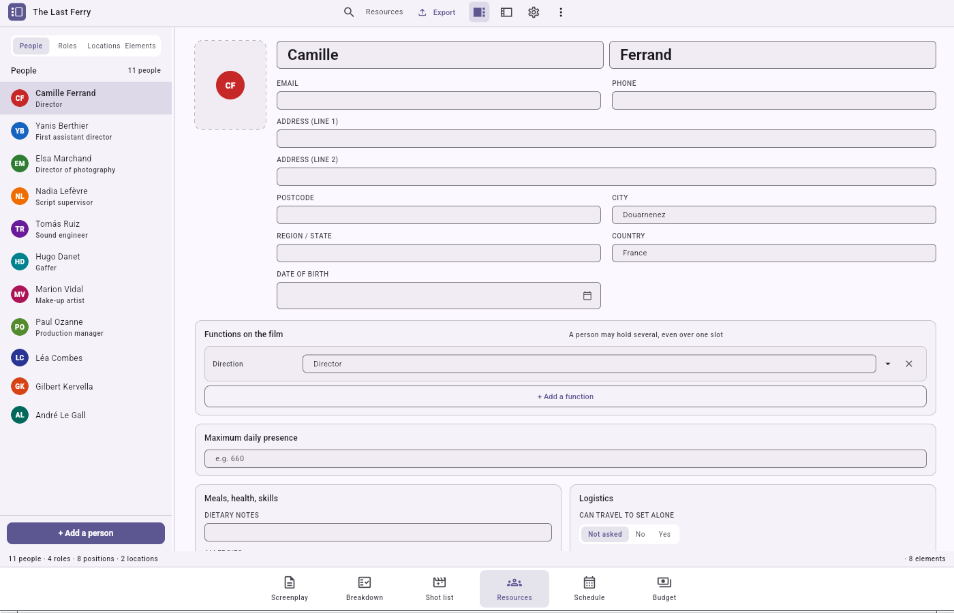This screenshot has width=954, height=613.
Task: Click the Add a person button
Action: [x=86, y=533]
